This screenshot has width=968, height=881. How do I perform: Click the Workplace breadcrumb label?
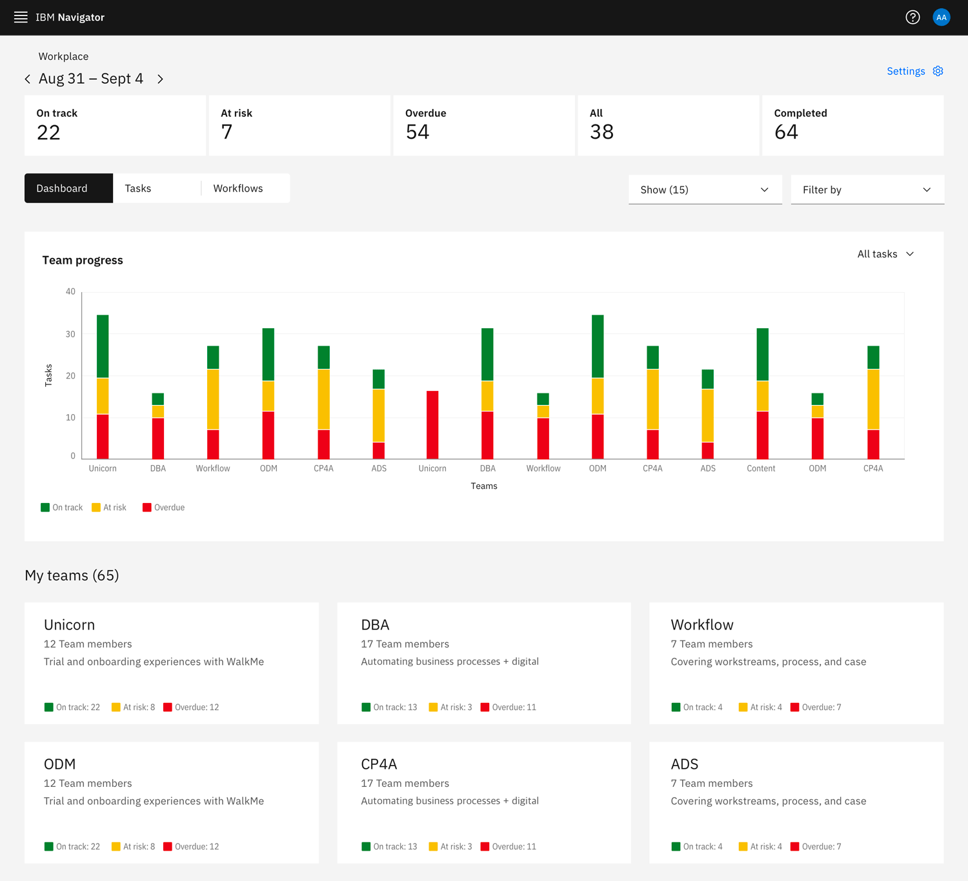click(x=63, y=57)
